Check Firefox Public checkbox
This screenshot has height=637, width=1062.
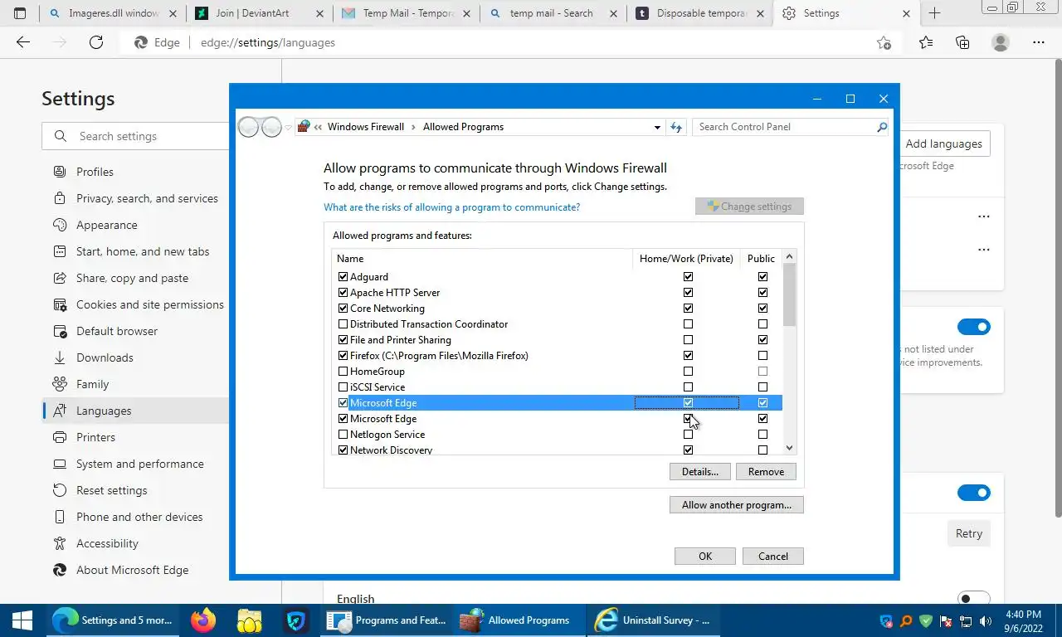[x=762, y=356]
